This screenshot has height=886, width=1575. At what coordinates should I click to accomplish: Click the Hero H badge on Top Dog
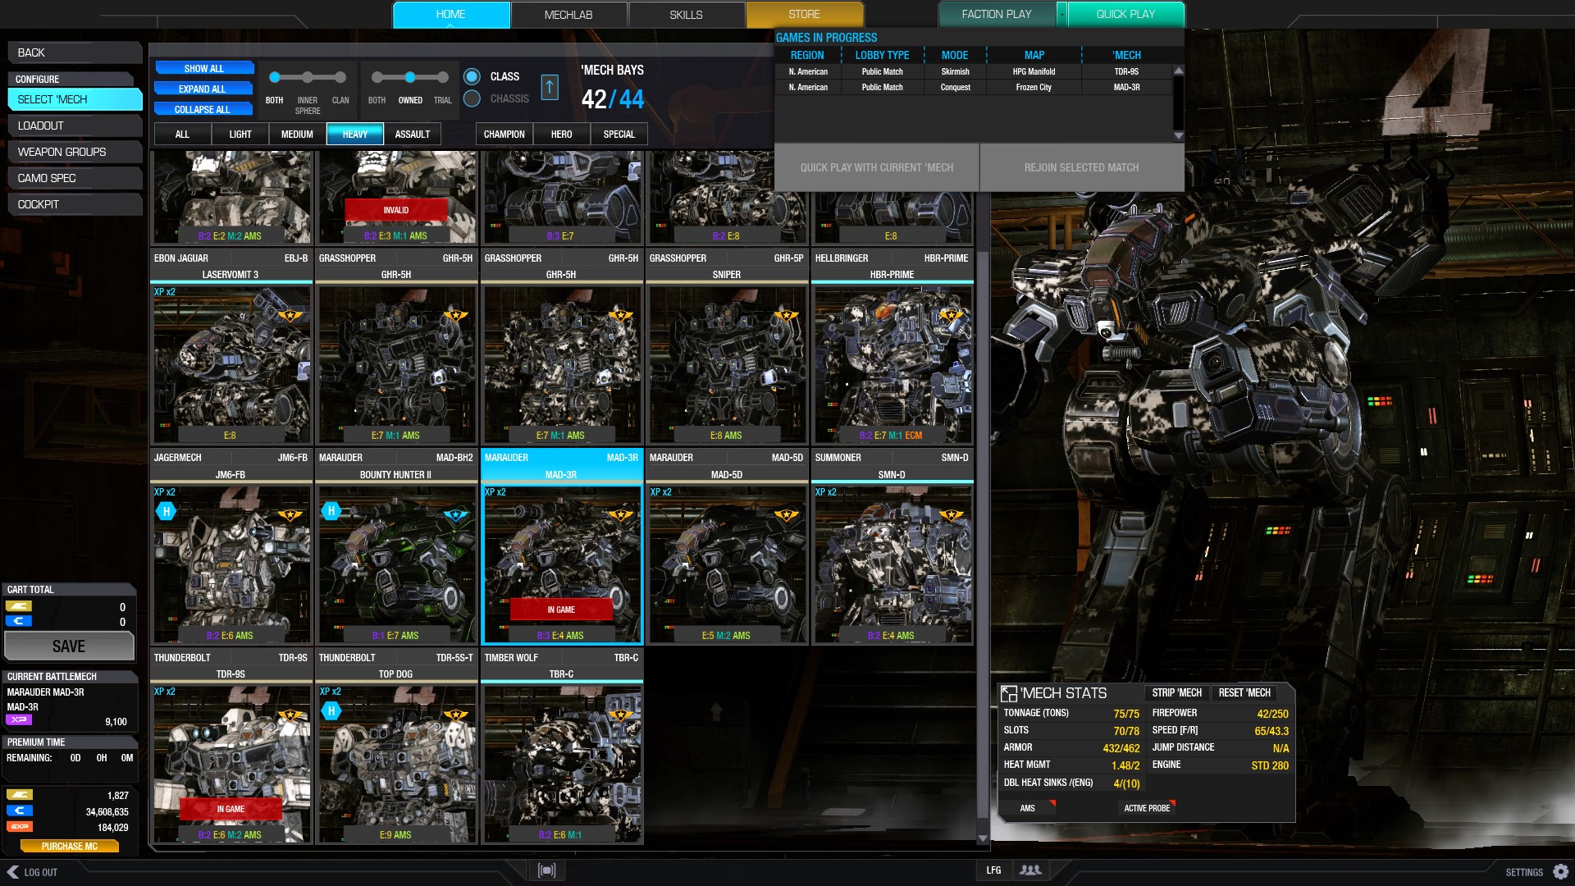point(331,710)
